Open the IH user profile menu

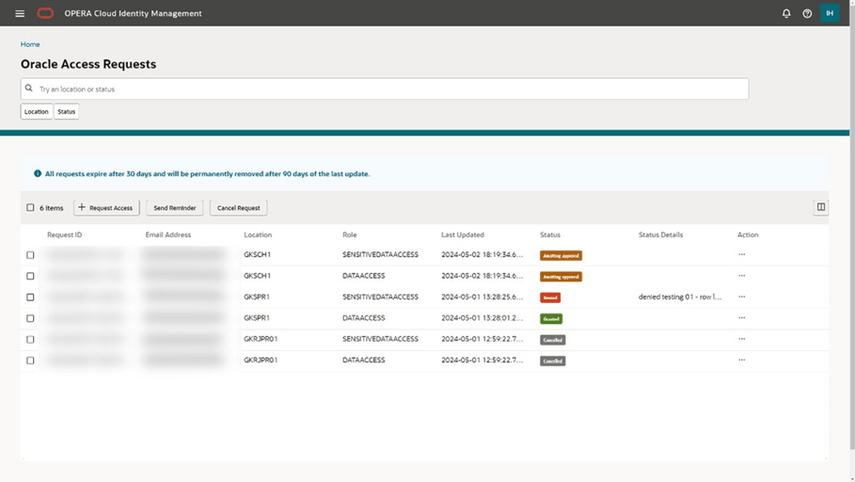click(830, 13)
